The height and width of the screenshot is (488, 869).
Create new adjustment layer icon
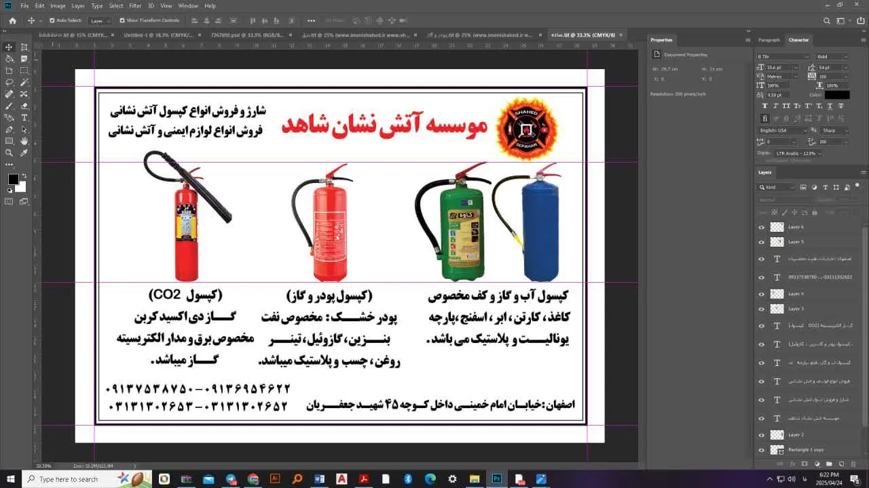pos(817,464)
